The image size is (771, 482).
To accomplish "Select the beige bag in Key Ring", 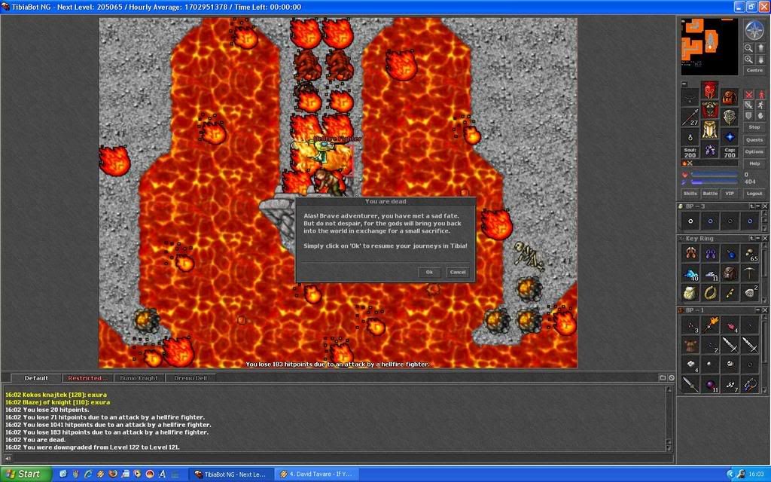I will (x=691, y=293).
